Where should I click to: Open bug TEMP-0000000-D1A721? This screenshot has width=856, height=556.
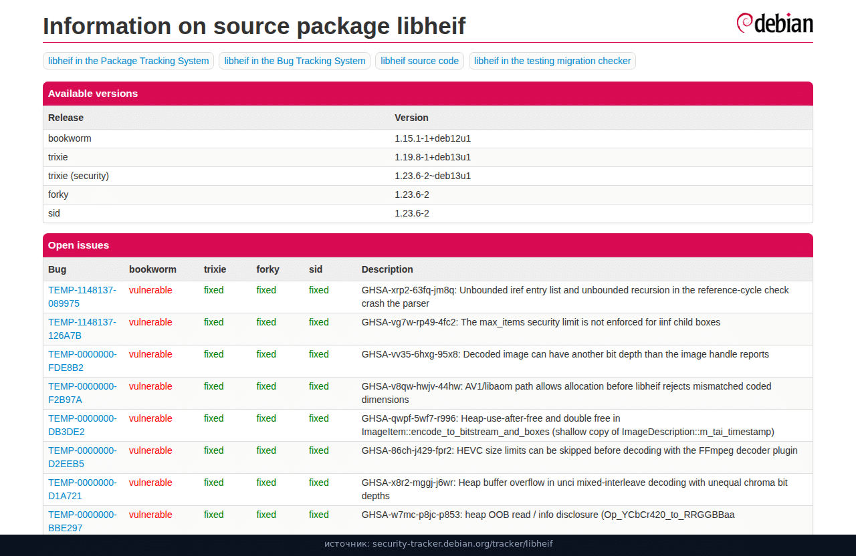coord(82,489)
